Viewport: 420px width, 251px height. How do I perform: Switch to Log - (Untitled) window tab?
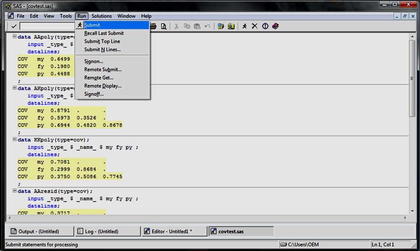tap(108, 231)
